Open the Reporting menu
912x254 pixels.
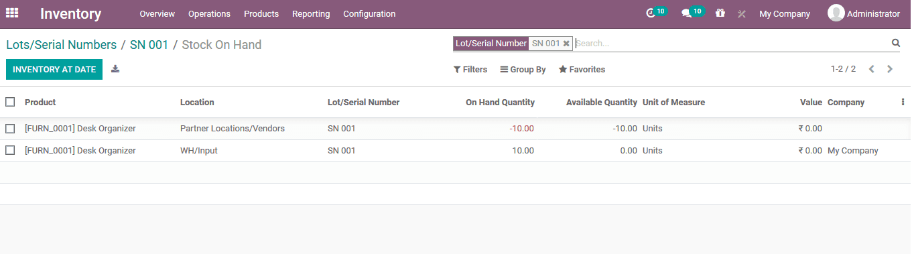click(311, 13)
